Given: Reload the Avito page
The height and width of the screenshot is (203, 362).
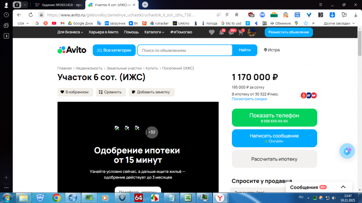Looking at the screenshot, I should [x=31, y=15].
